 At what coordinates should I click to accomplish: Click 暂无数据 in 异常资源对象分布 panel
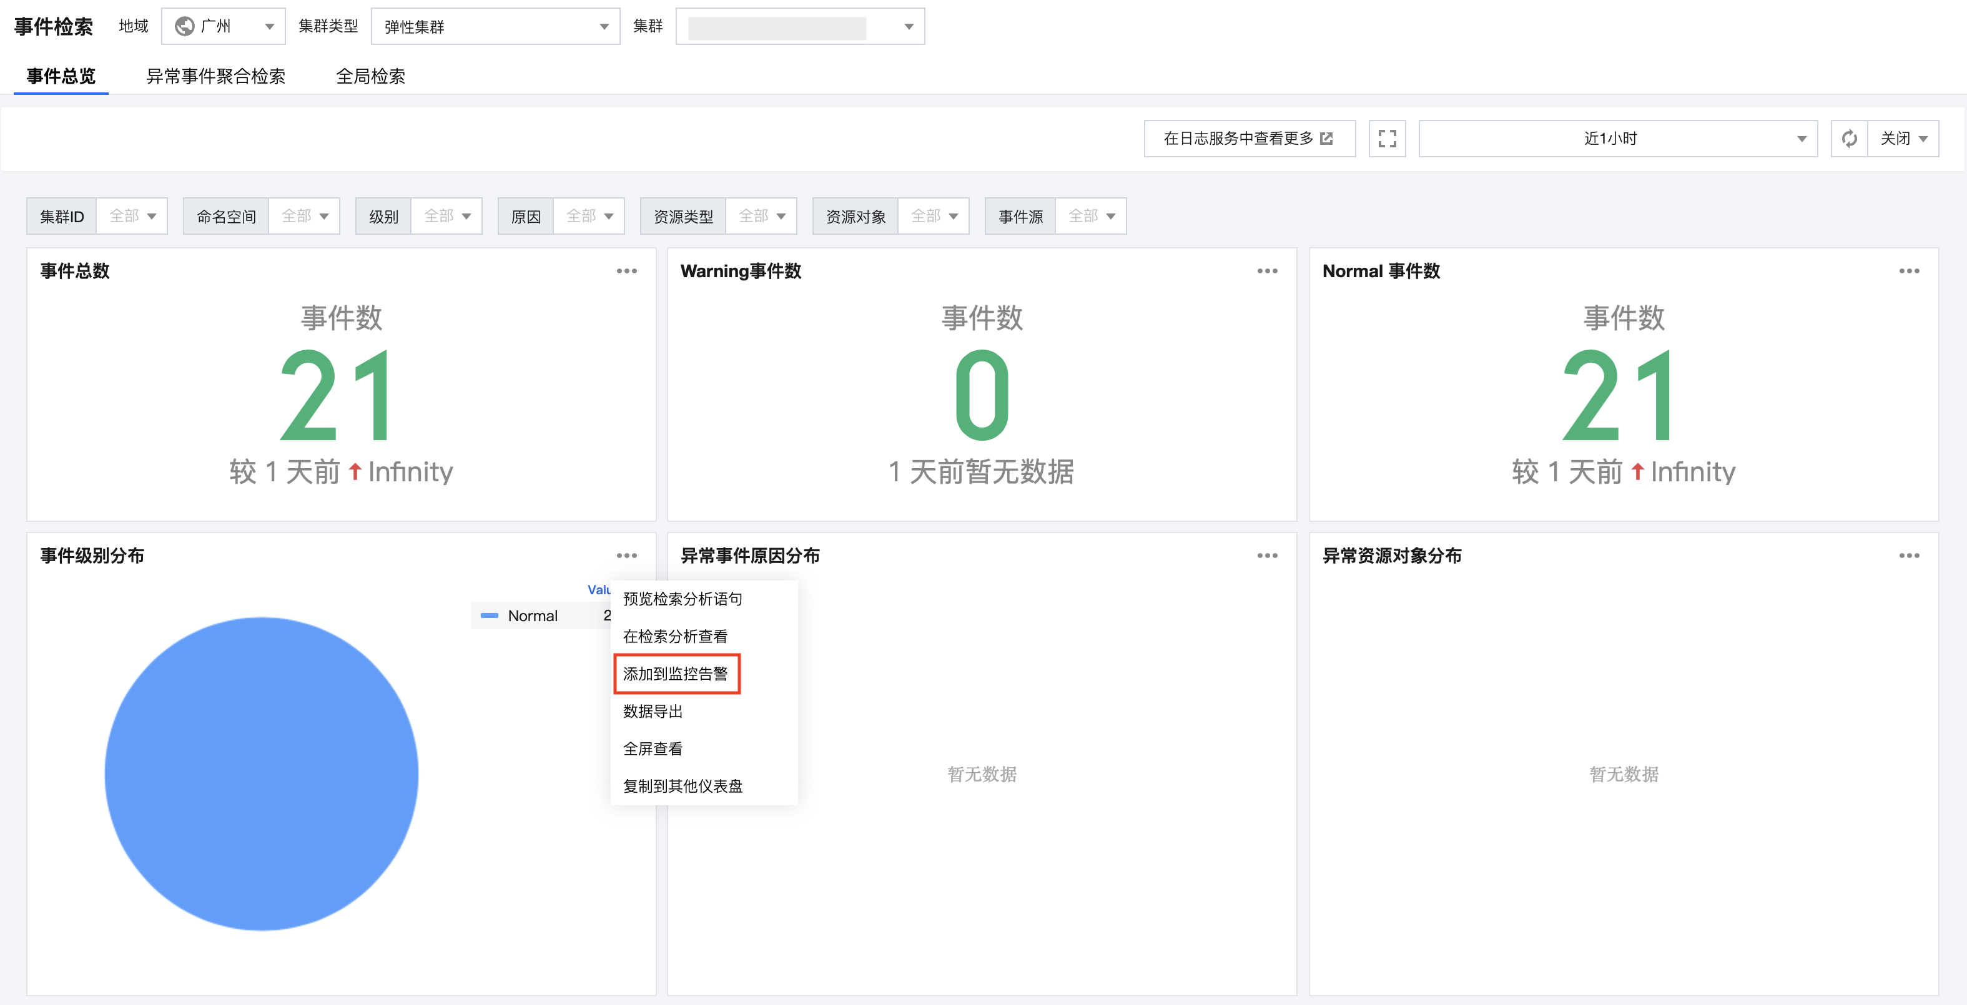point(1624,775)
